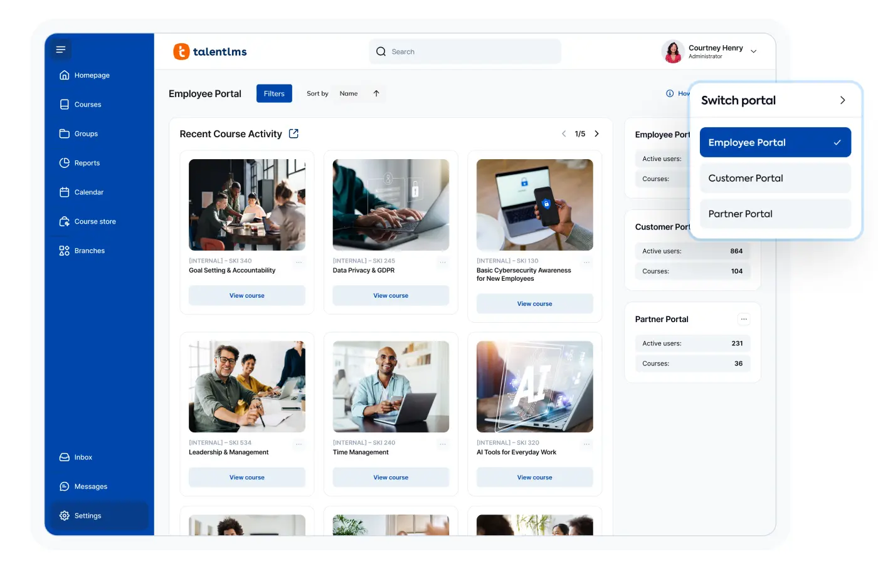The width and height of the screenshot is (878, 569).
Task: Open the hamburger navigation menu
Action: [x=60, y=49]
